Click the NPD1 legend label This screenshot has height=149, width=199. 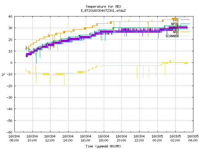click(175, 24)
